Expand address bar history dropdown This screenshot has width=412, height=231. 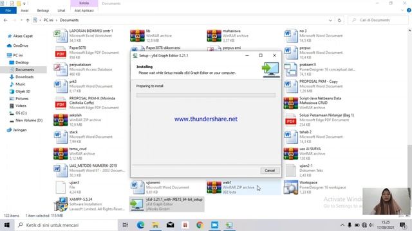click(x=330, y=20)
